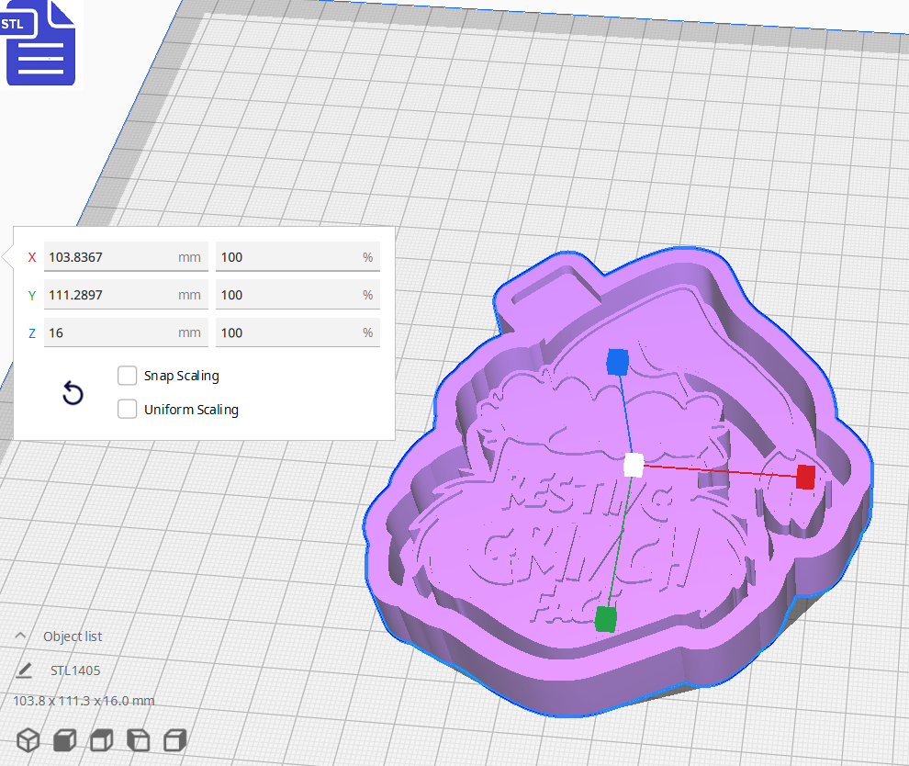This screenshot has width=909, height=766.
Task: Switch to top view using the cube icon
Action: 100,739
